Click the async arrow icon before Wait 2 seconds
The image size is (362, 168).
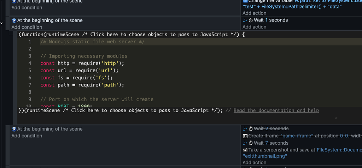245,128
